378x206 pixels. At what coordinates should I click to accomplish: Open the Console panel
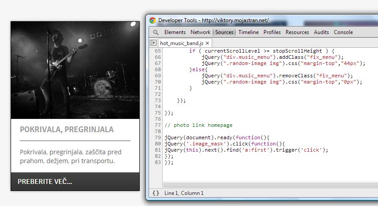click(x=343, y=32)
